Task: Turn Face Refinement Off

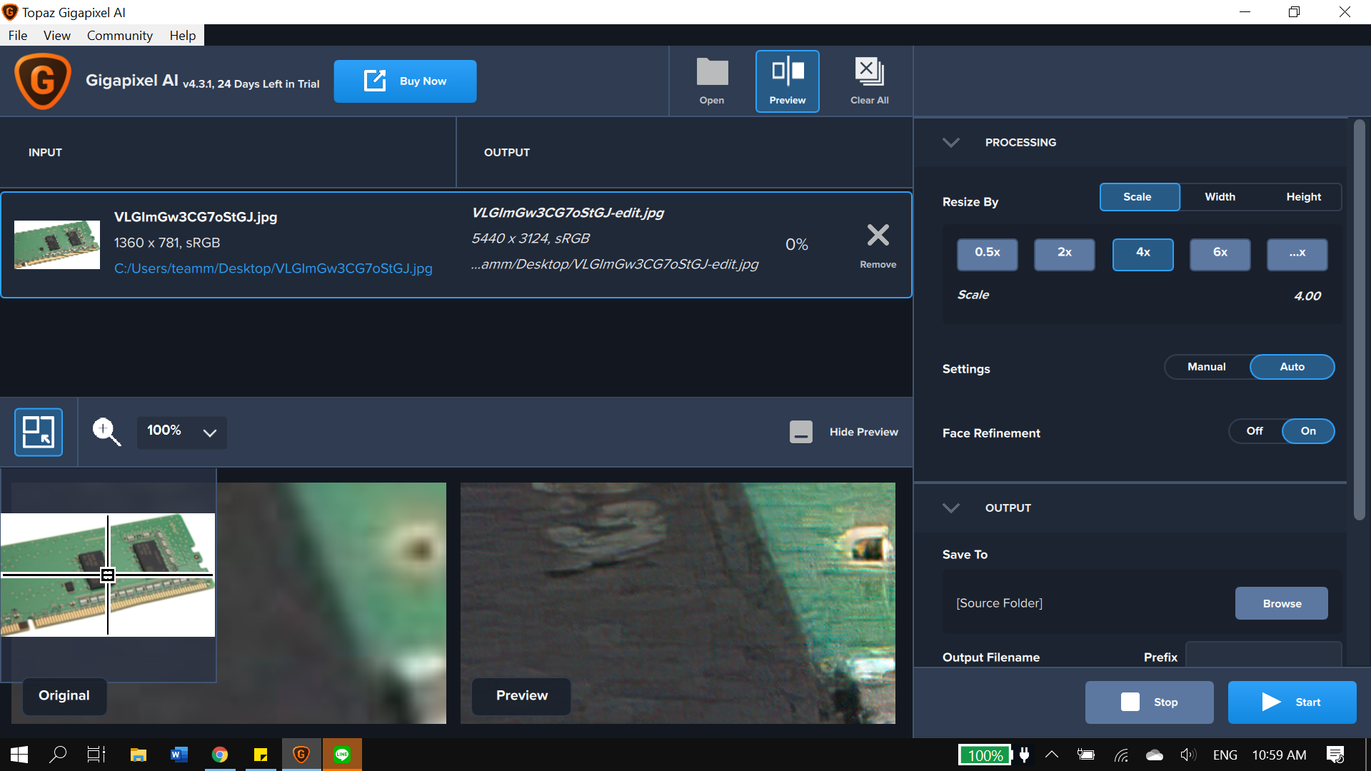Action: coord(1255,431)
